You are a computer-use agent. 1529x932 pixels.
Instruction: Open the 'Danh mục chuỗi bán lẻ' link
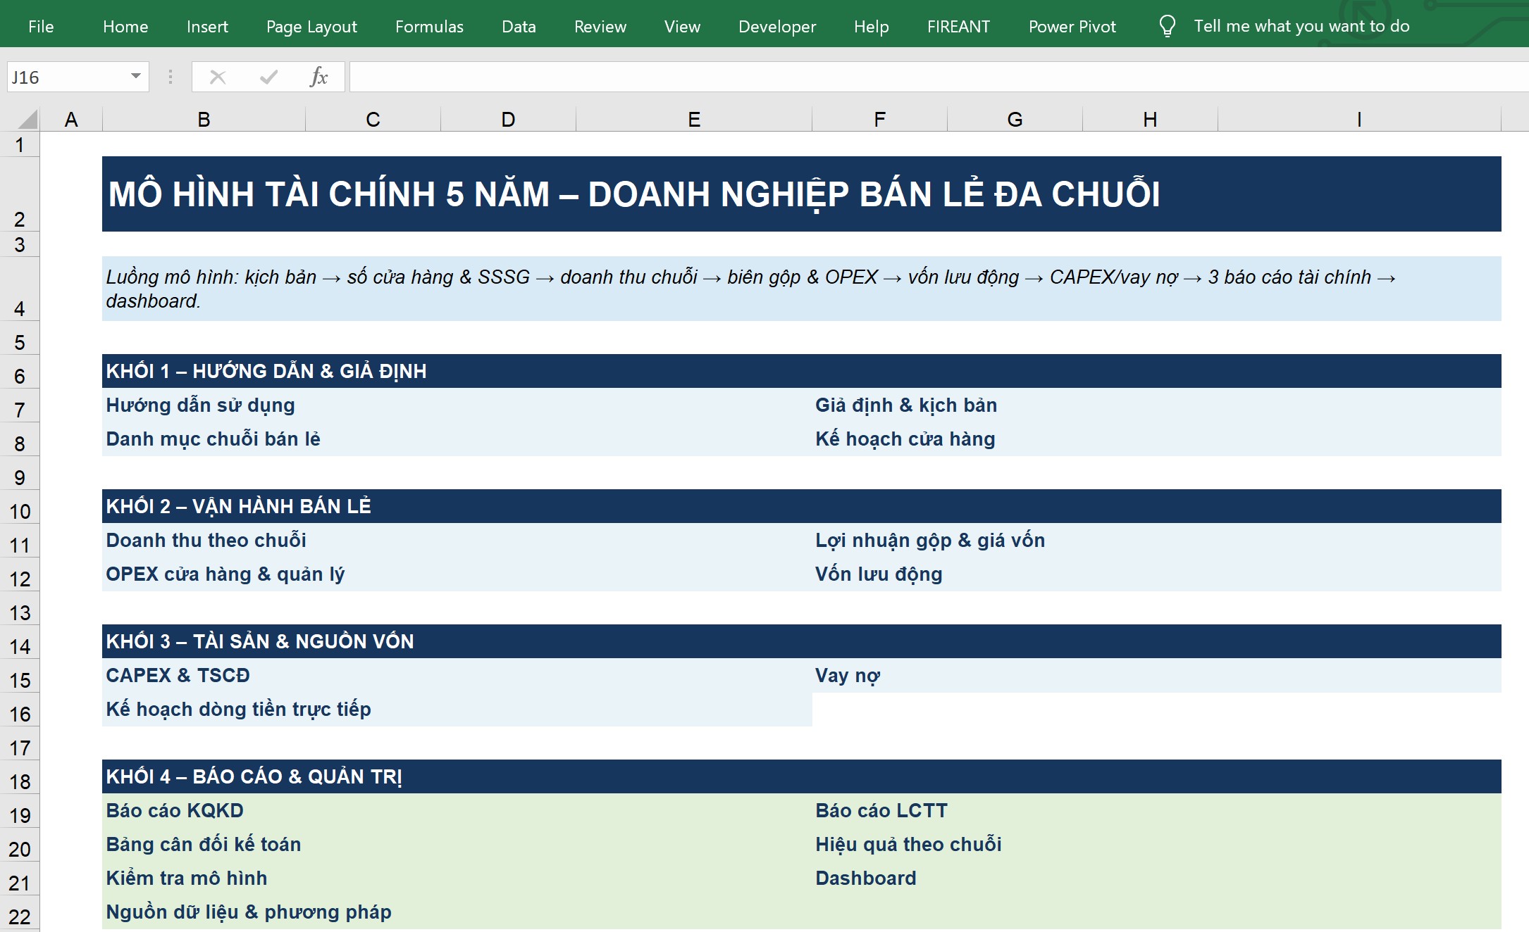(x=213, y=439)
